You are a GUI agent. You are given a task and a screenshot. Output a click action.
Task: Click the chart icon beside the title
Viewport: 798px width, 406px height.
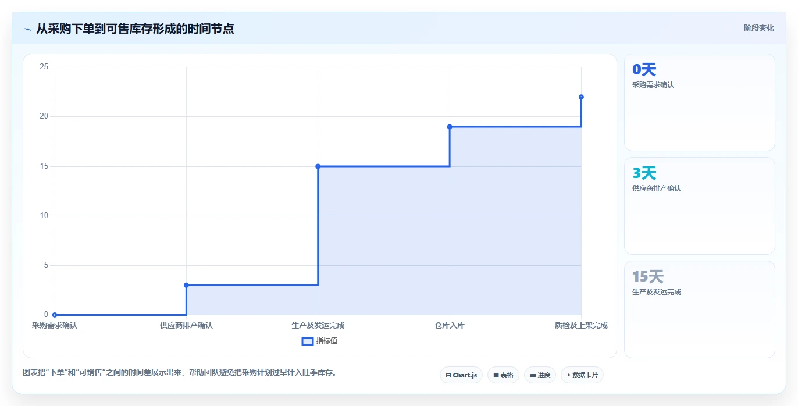tap(28, 29)
